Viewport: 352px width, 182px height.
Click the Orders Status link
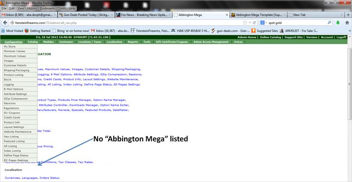50,178
